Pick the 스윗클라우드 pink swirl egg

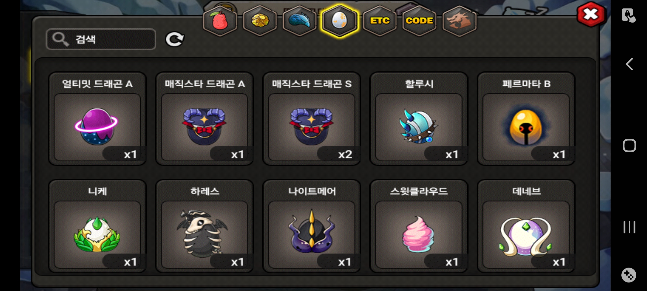pos(419,226)
